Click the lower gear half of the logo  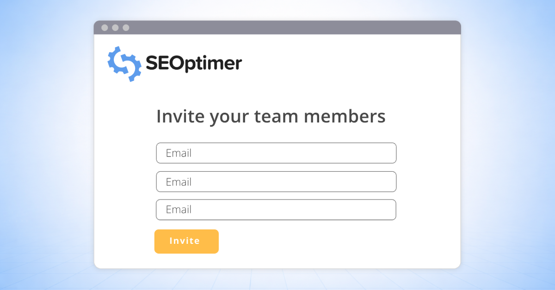point(131,70)
